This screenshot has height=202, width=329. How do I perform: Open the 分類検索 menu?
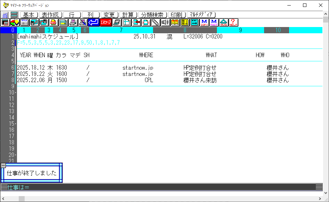(x=152, y=15)
